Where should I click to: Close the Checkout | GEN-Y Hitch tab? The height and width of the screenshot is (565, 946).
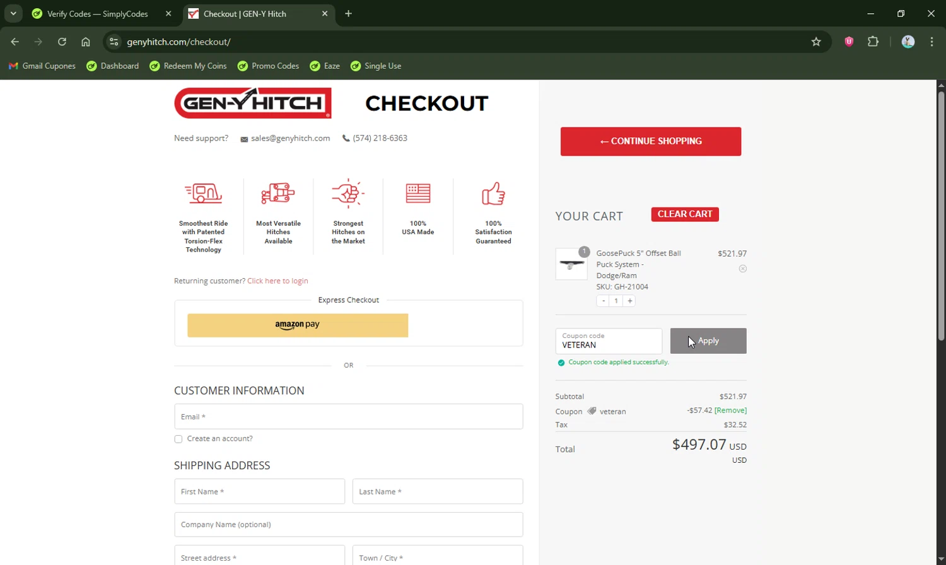[325, 13]
